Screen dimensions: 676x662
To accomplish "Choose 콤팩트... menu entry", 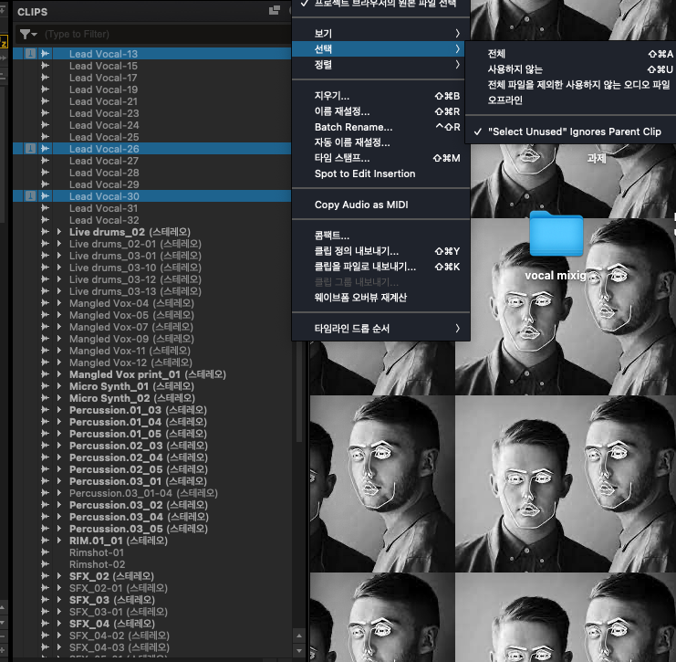I will tap(380, 236).
